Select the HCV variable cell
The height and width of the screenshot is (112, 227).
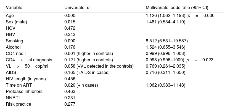[10, 28]
